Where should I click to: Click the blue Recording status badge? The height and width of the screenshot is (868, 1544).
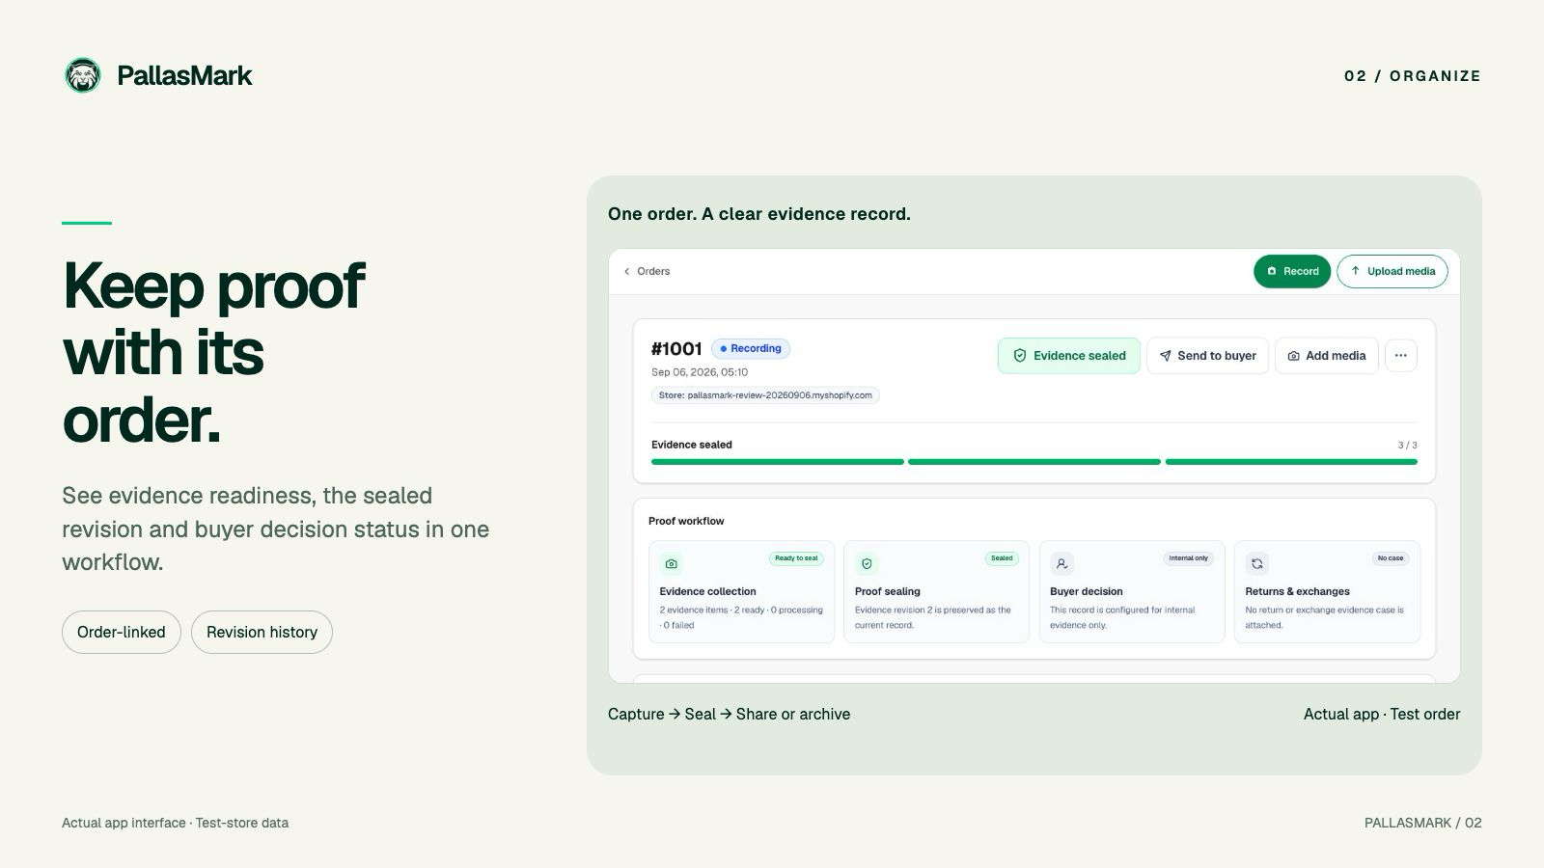[x=751, y=348]
